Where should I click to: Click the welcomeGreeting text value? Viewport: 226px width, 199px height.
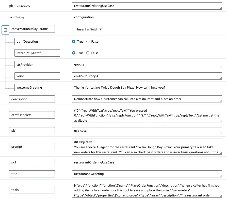tap(147, 88)
